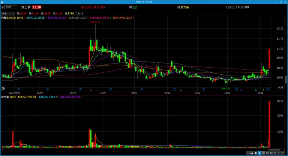
Task: Open the chart settings tools icon
Action: 267,153
